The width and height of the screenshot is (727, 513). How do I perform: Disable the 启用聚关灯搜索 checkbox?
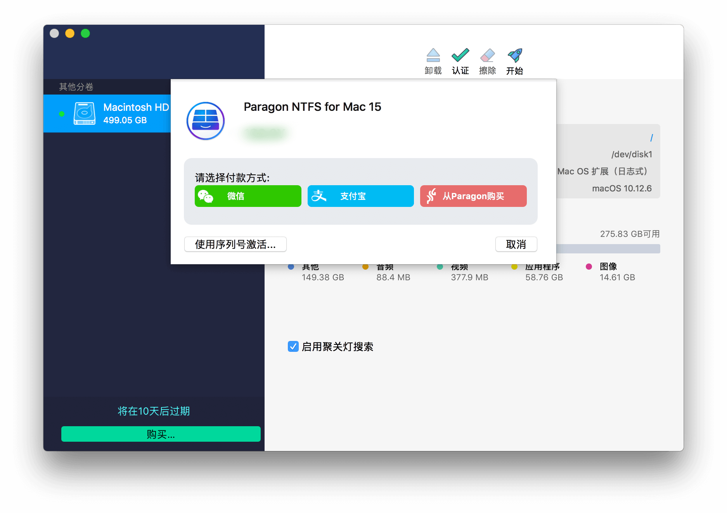293,347
